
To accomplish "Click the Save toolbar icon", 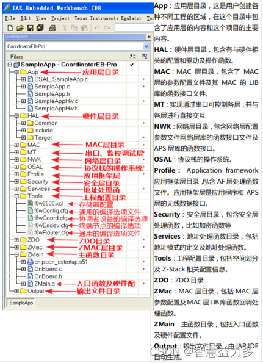I will click(x=30, y=28).
